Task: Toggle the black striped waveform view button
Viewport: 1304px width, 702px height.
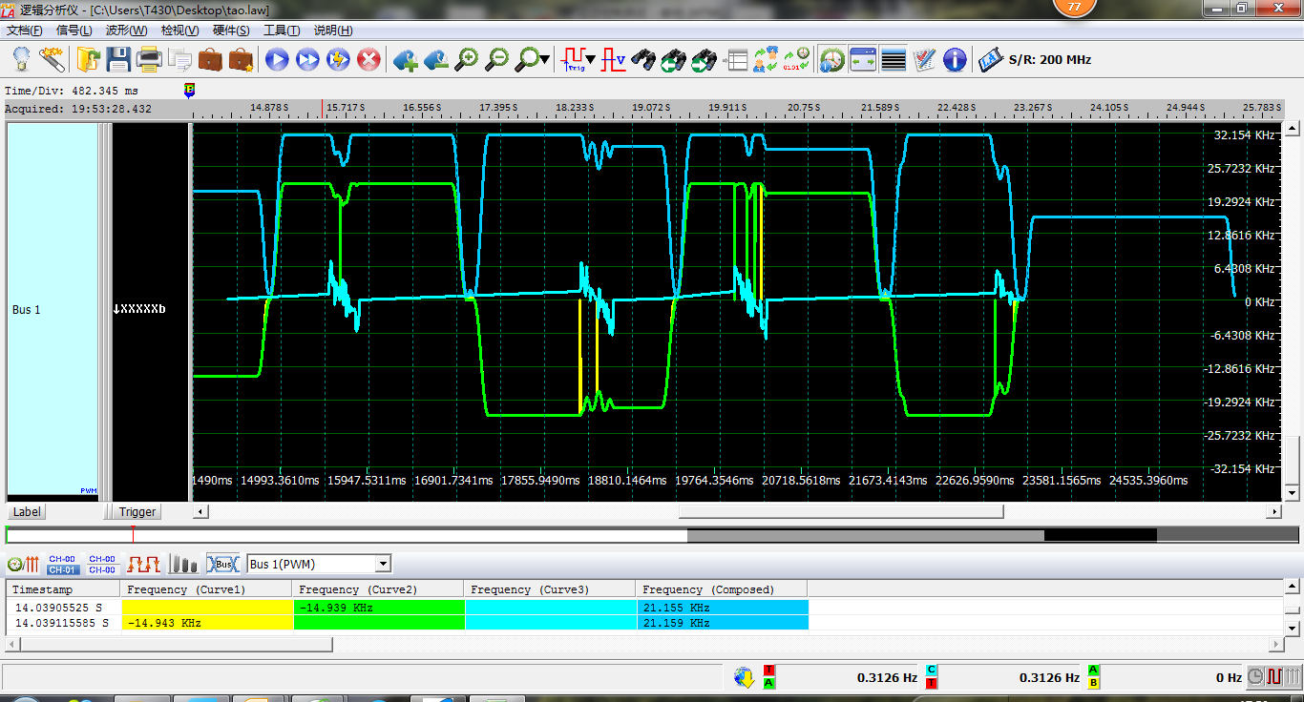Action: [894, 60]
